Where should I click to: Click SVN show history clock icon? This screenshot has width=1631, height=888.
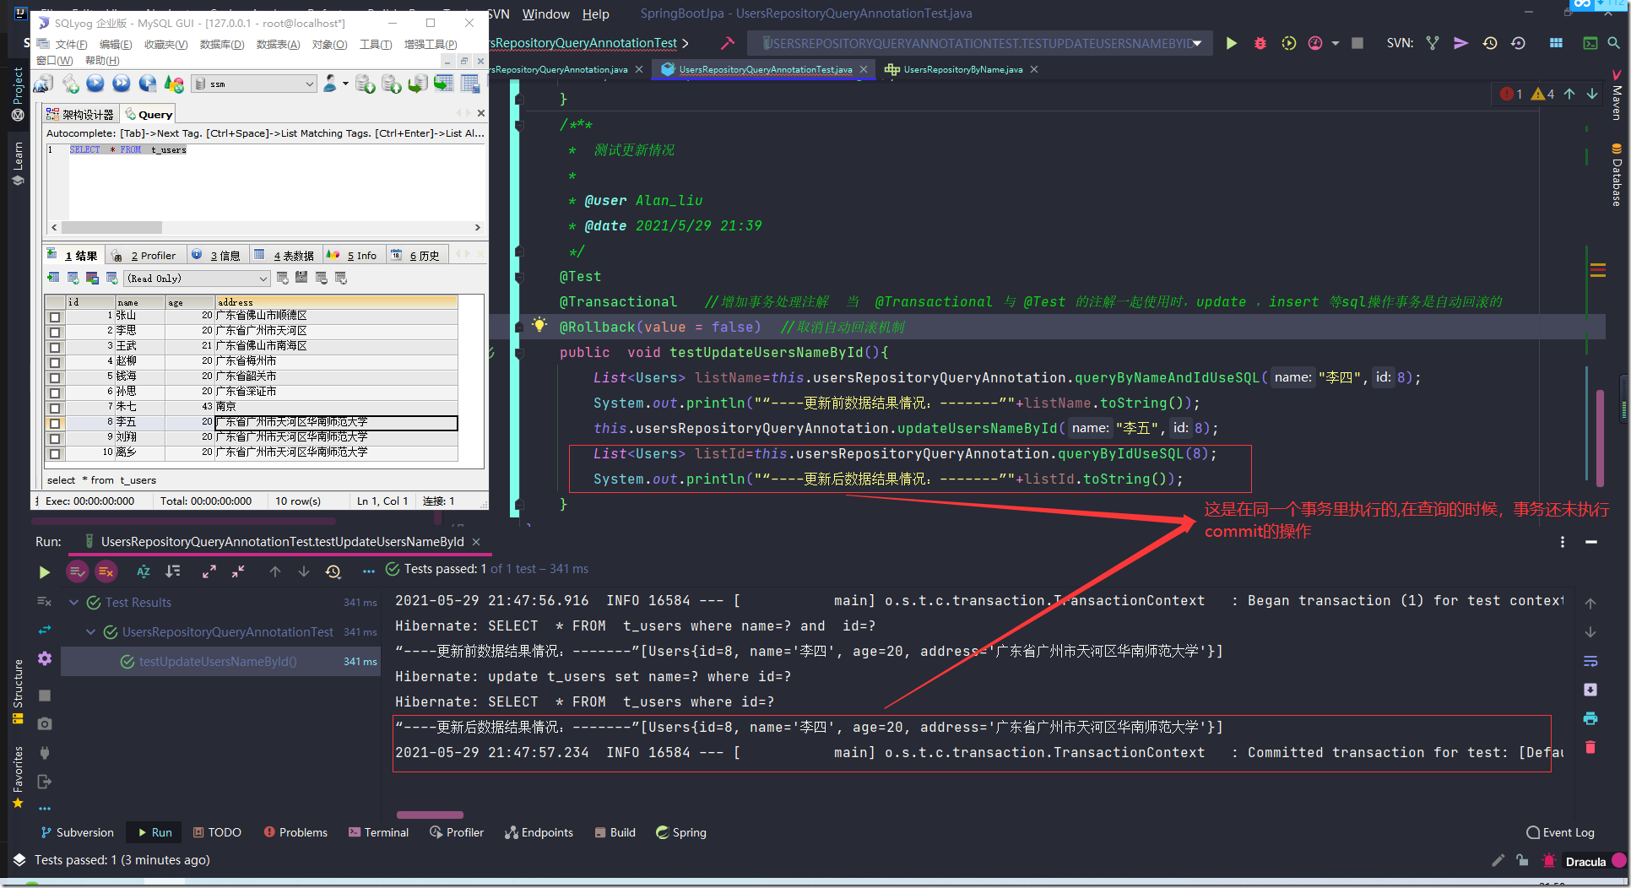[x=1489, y=43]
